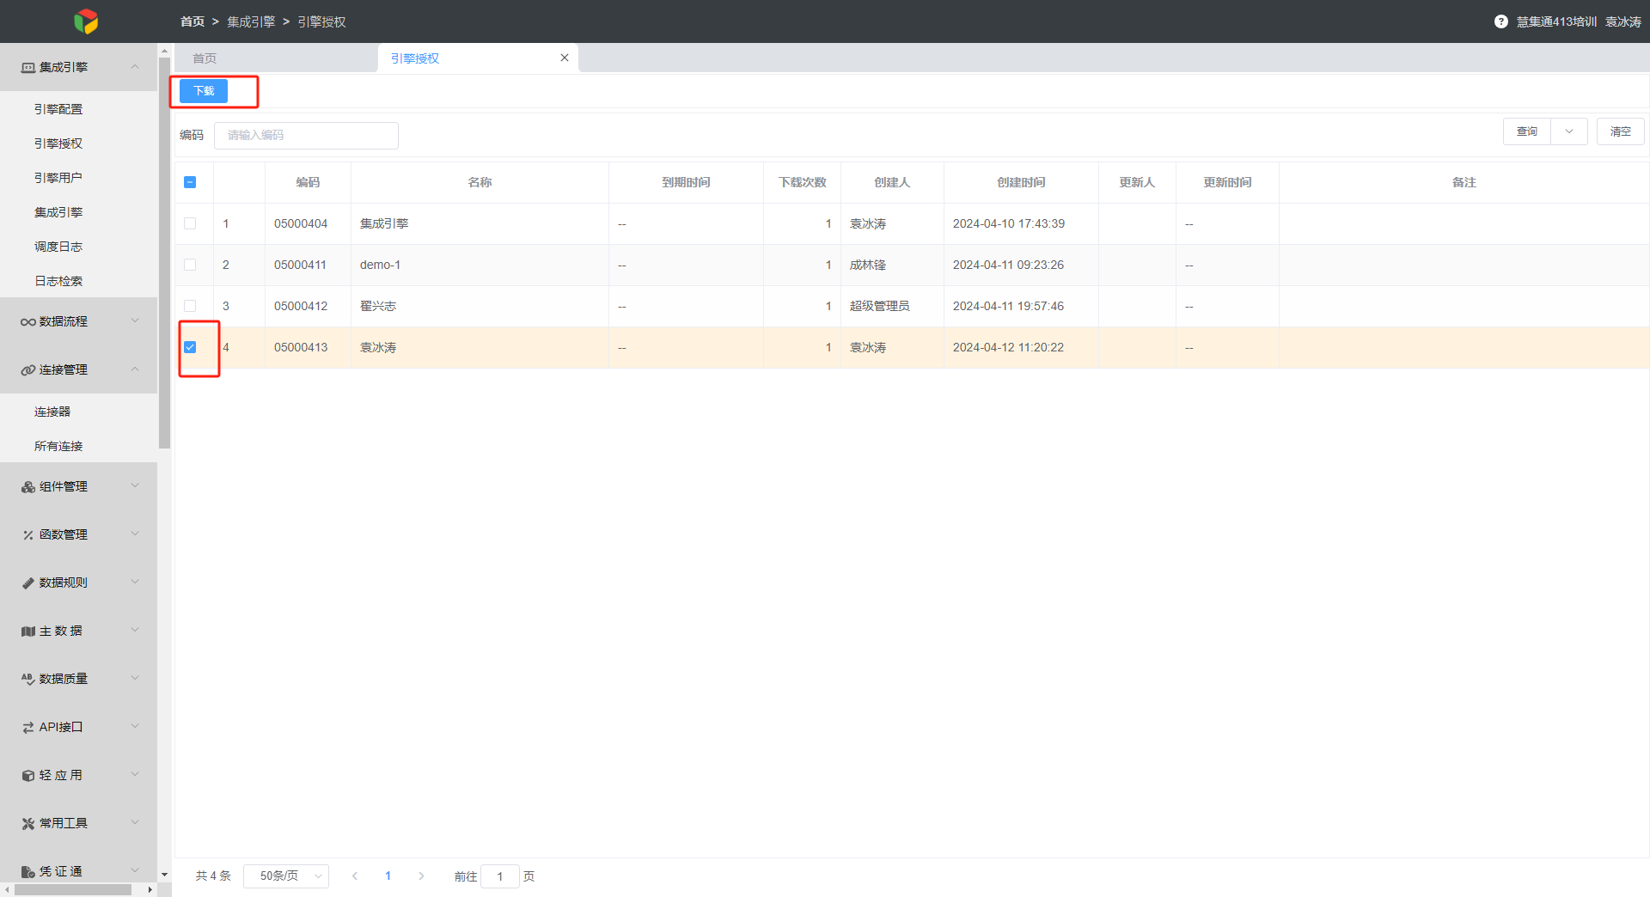Focus the 编码 search input field
Viewport: 1650px width, 897px height.
coord(306,135)
